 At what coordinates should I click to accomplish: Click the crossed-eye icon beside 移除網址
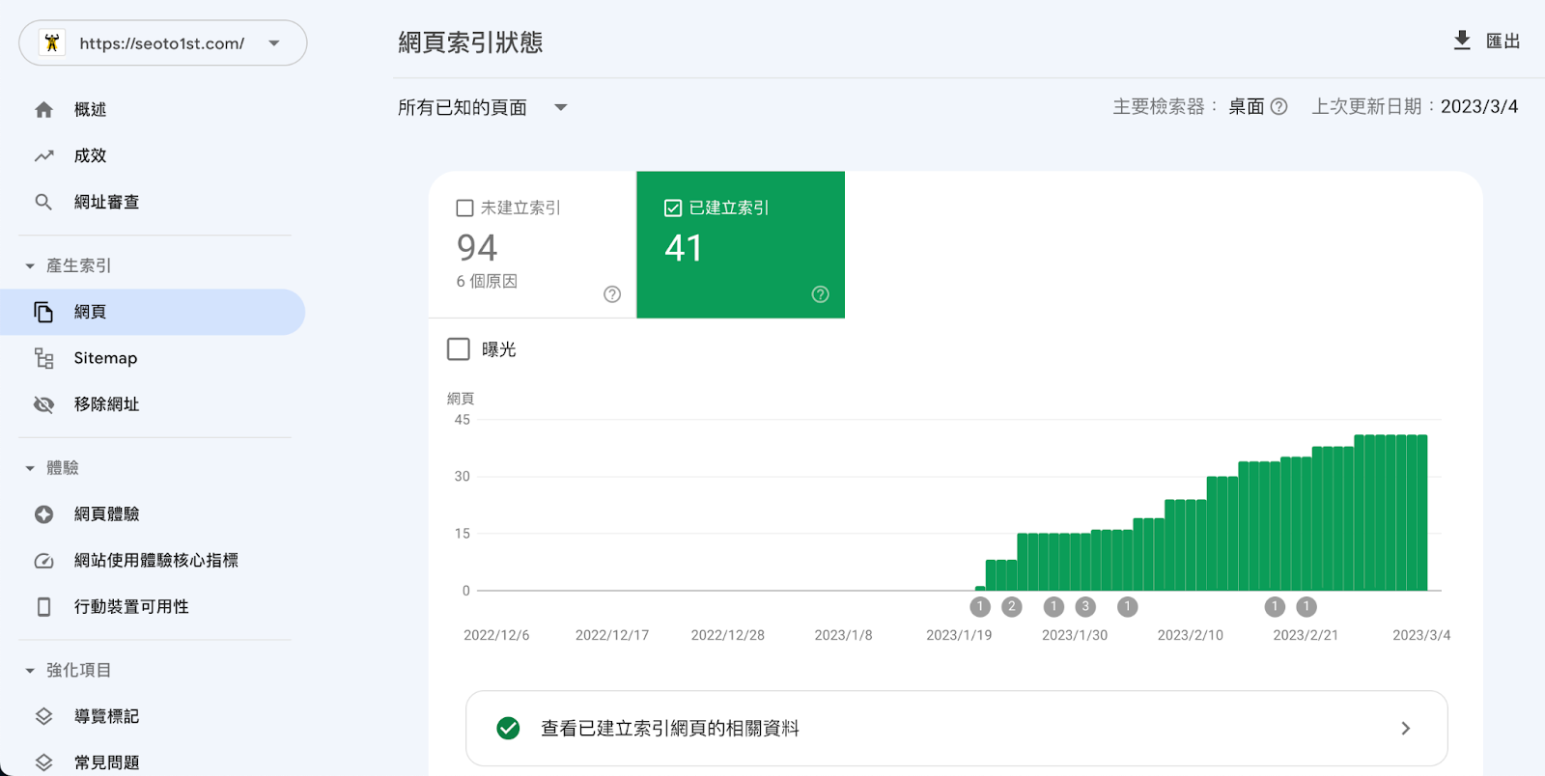point(43,404)
